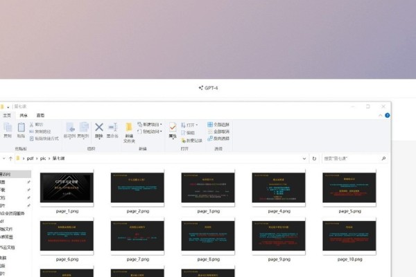Viewport: 416px width, 277px height.
Task: Click the file name text page_1.png
Action: [67, 211]
